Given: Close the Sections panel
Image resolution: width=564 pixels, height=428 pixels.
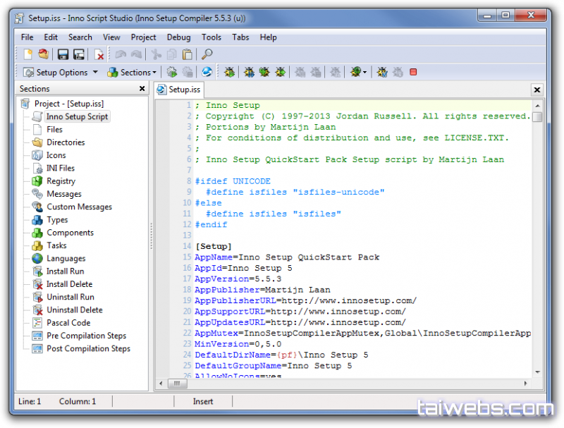Looking at the screenshot, I should (142, 89).
